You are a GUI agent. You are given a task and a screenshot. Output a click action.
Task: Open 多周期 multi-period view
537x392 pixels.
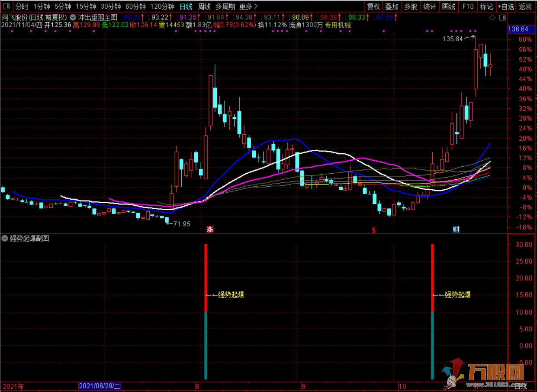click(x=225, y=6)
